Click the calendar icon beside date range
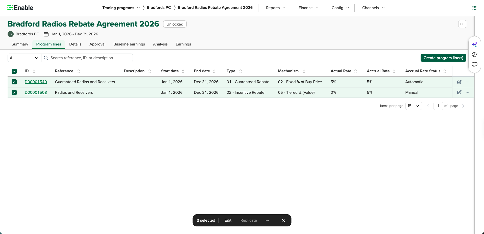This screenshot has width=484, height=234. pyautogui.click(x=46, y=34)
